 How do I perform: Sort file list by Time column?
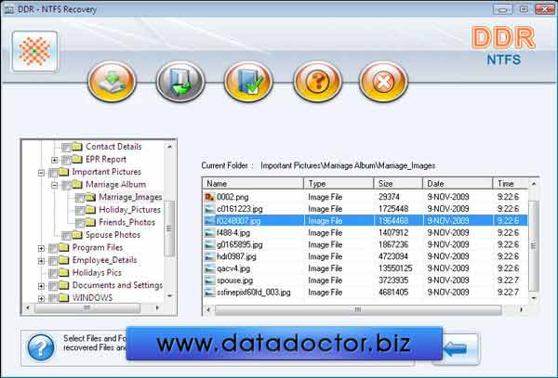[511, 183]
